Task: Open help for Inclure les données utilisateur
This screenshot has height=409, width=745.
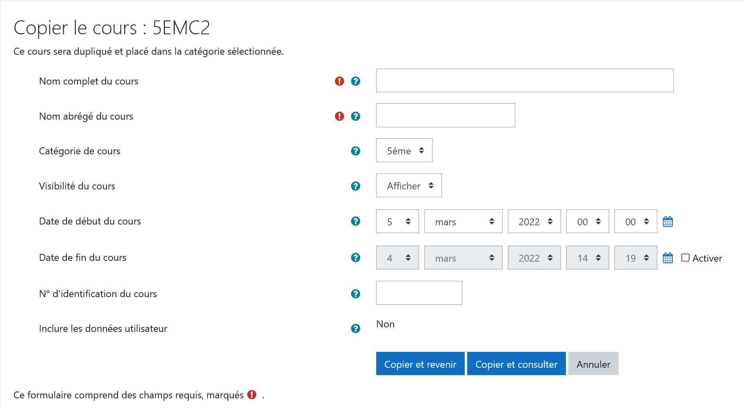Action: 355,329
